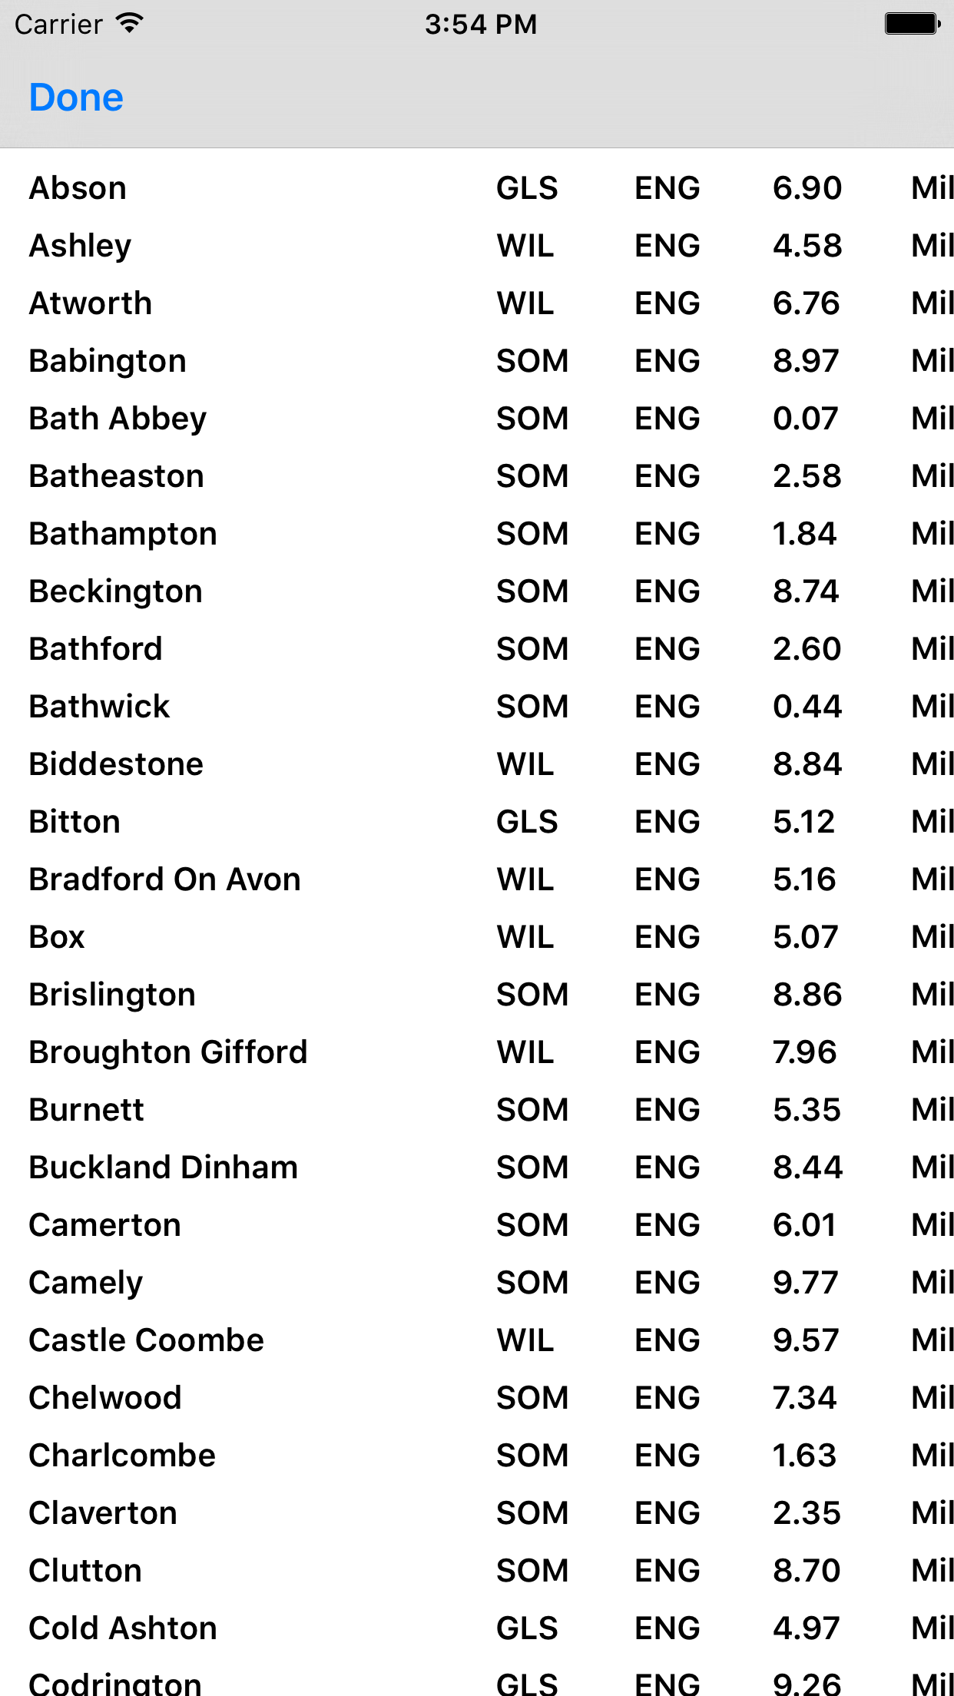Tap the Wi-Fi status icon

130,24
